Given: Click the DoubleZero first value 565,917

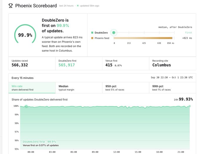Looking at the screenshot, I should point(66,65).
